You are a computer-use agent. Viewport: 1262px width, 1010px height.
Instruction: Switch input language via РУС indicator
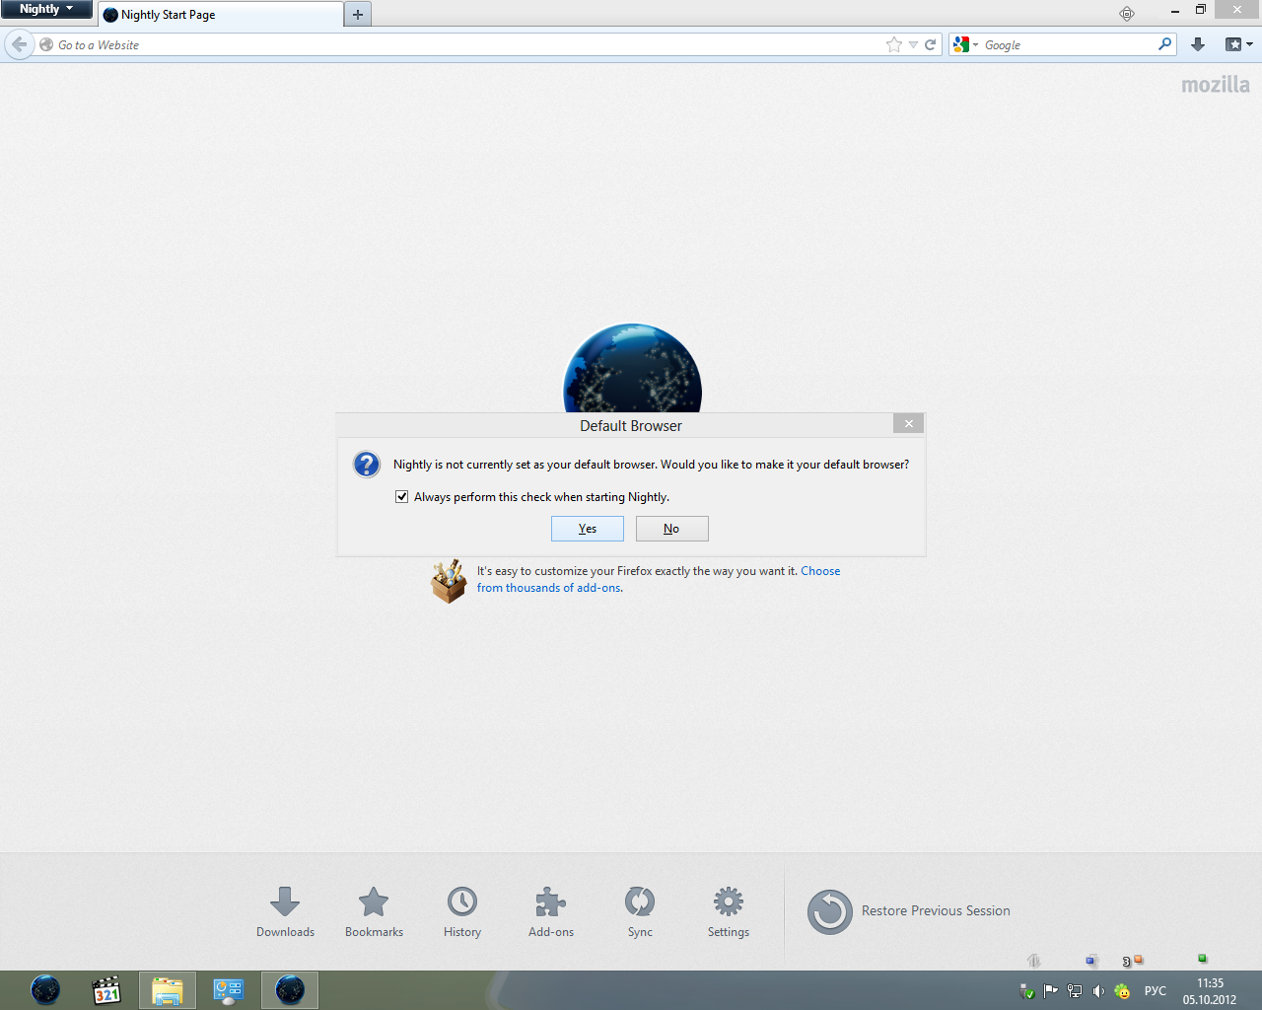point(1156,991)
